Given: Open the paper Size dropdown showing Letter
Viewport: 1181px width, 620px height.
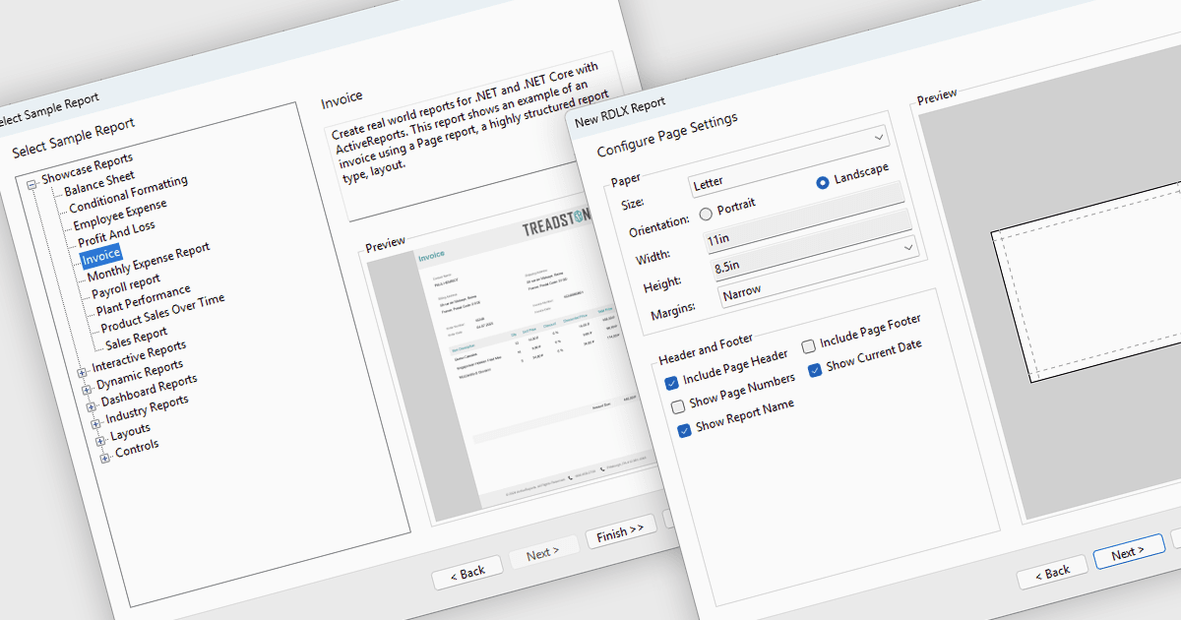Looking at the screenshot, I should [x=789, y=159].
